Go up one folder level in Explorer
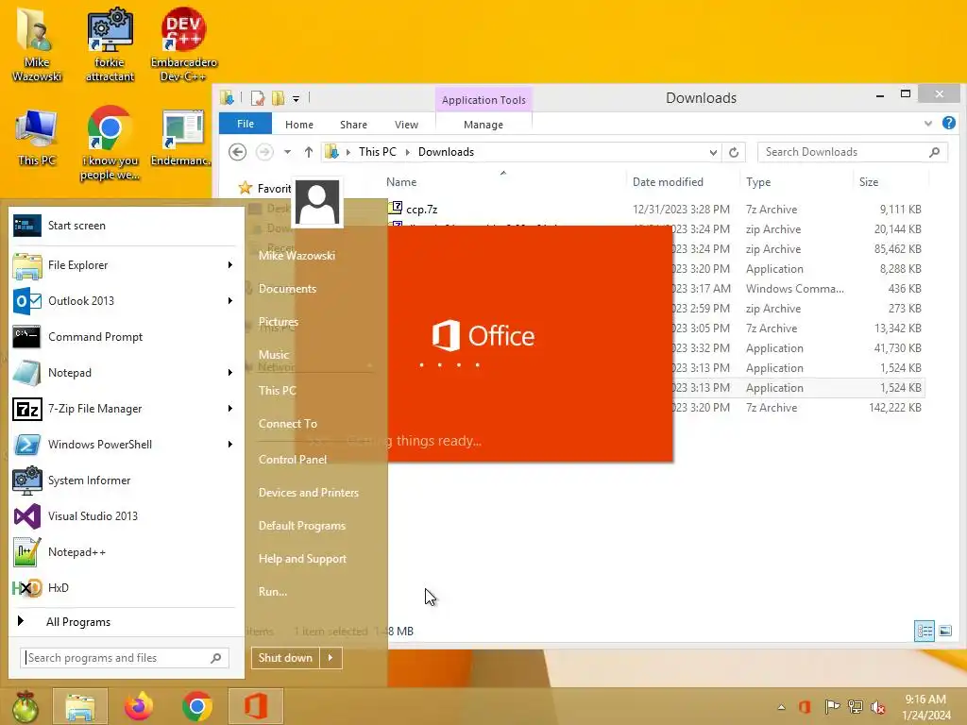Viewport: 967px width, 725px height. [x=309, y=152]
